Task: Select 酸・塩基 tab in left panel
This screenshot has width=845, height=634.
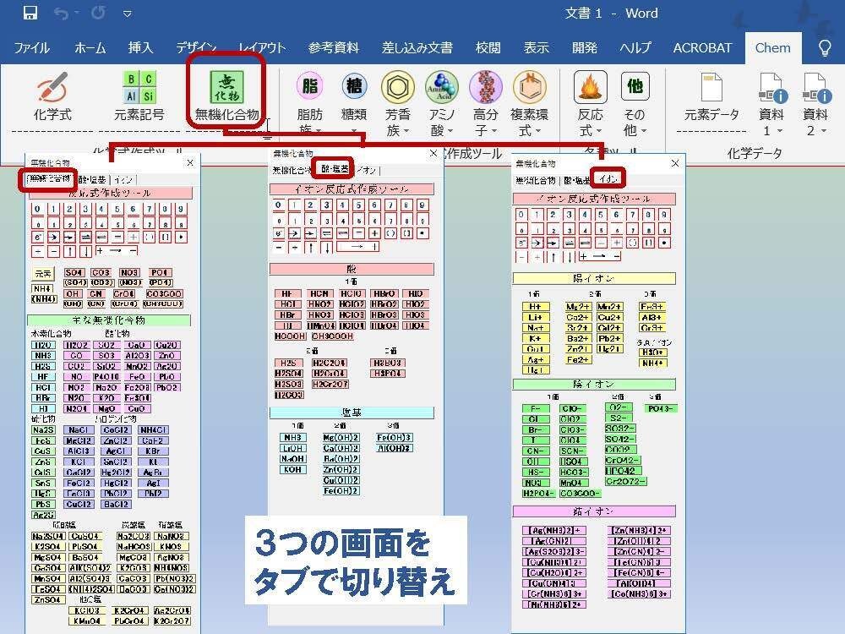Action: click(92, 179)
